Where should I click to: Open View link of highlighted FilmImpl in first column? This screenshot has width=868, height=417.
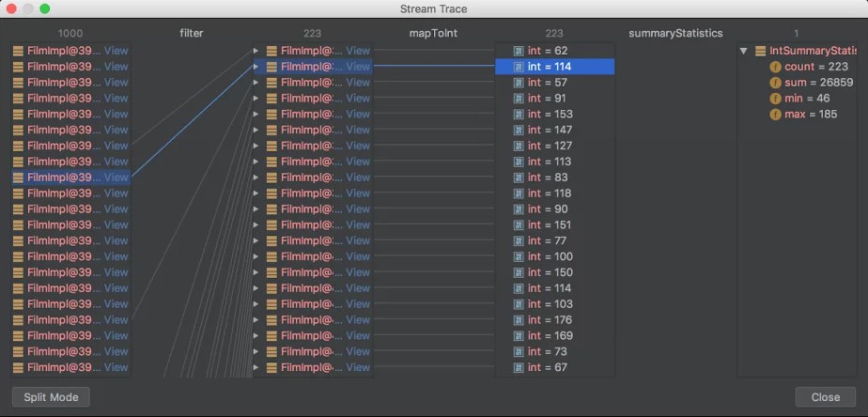tap(116, 178)
